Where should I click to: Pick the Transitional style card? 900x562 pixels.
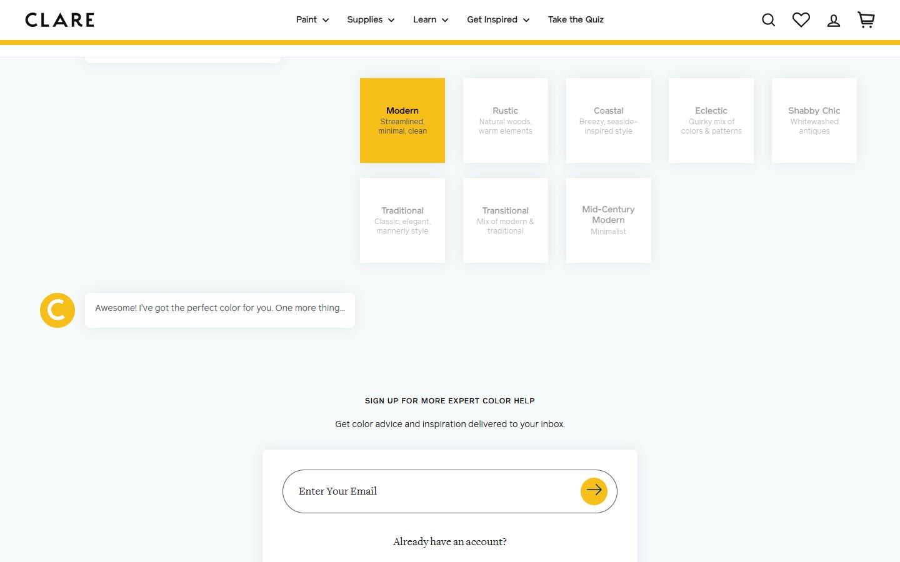tap(506, 220)
